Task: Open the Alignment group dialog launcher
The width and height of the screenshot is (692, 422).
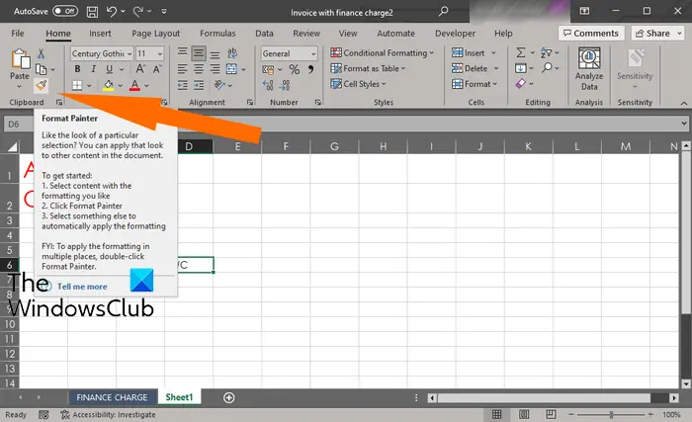Action: [x=250, y=103]
